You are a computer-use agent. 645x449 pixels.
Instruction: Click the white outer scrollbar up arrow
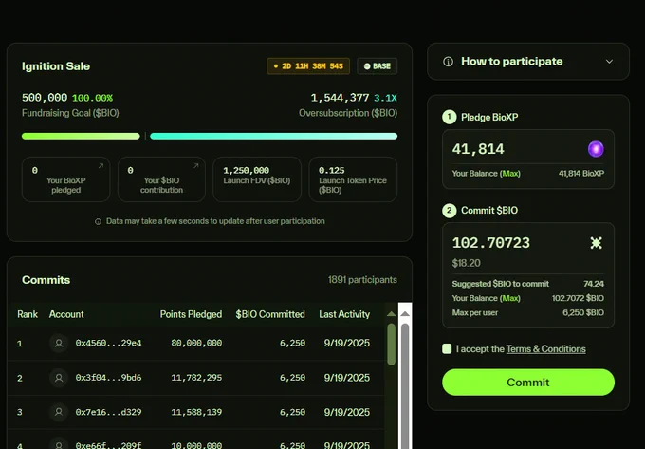(x=405, y=313)
